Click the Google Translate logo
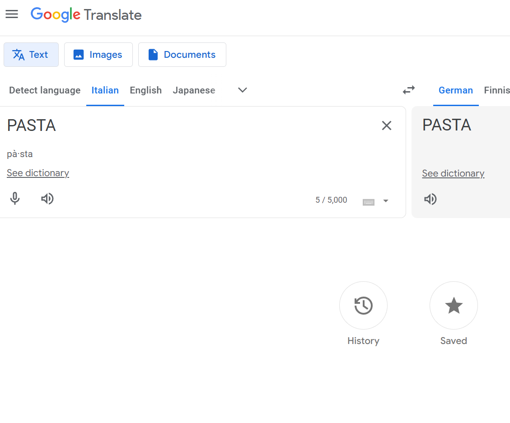Viewport: 510px width, 423px height. tap(86, 15)
